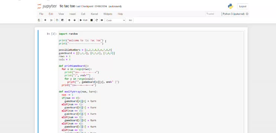Click the 'num -= 1' line
Viewport: 276px width, 133px height.
coord(67,95)
